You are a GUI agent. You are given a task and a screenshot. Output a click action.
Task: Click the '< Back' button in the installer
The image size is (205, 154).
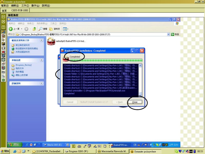coord(119,102)
